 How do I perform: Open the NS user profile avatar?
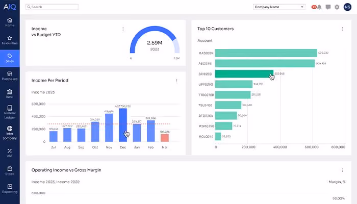click(x=347, y=7)
